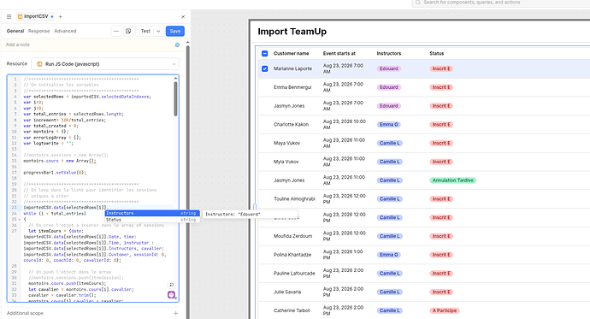Select the Polina Khantadze row name
Image resolution: width=590 pixels, height=319 pixels.
coord(292,255)
